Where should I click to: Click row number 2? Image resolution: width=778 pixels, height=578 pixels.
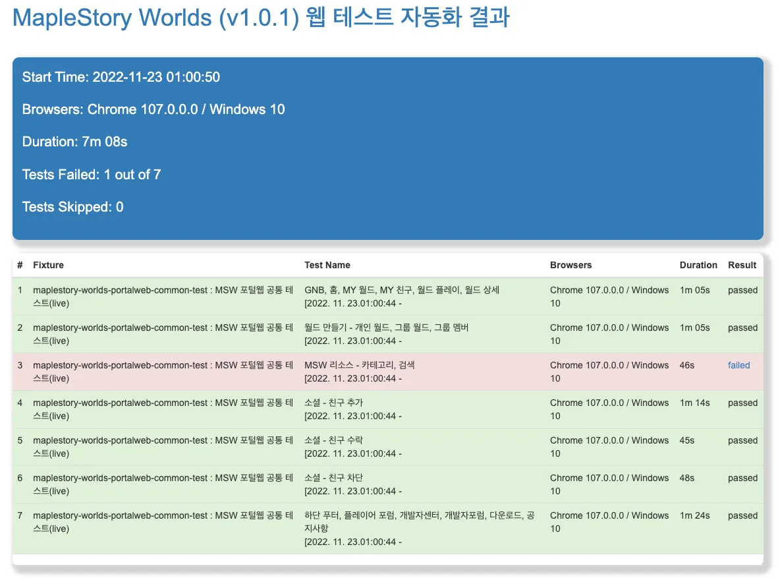pyautogui.click(x=20, y=328)
